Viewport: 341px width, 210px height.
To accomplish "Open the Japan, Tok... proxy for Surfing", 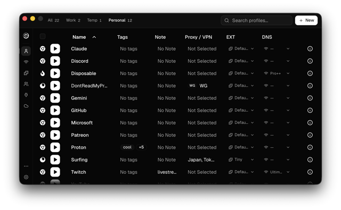I will [201, 159].
